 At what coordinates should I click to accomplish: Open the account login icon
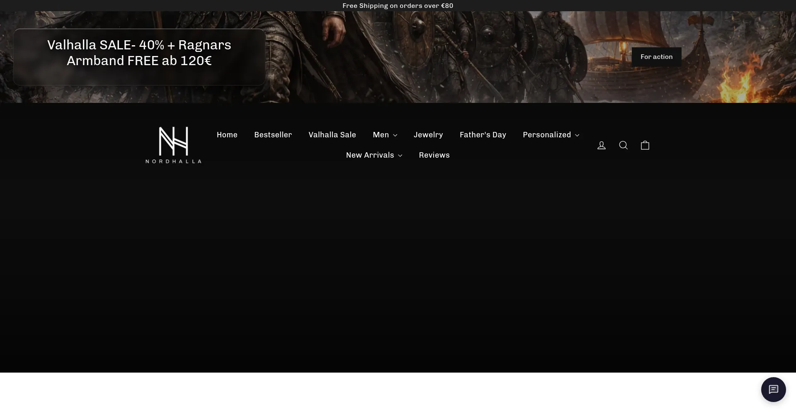(x=602, y=145)
